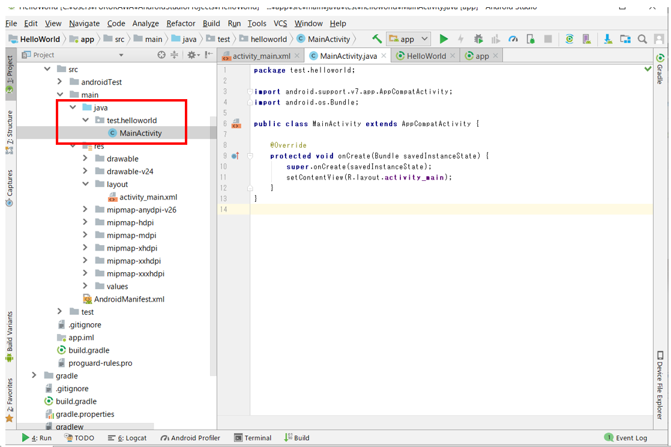Toggle the Build Variants tool window
The image size is (671, 447).
(x=10, y=337)
